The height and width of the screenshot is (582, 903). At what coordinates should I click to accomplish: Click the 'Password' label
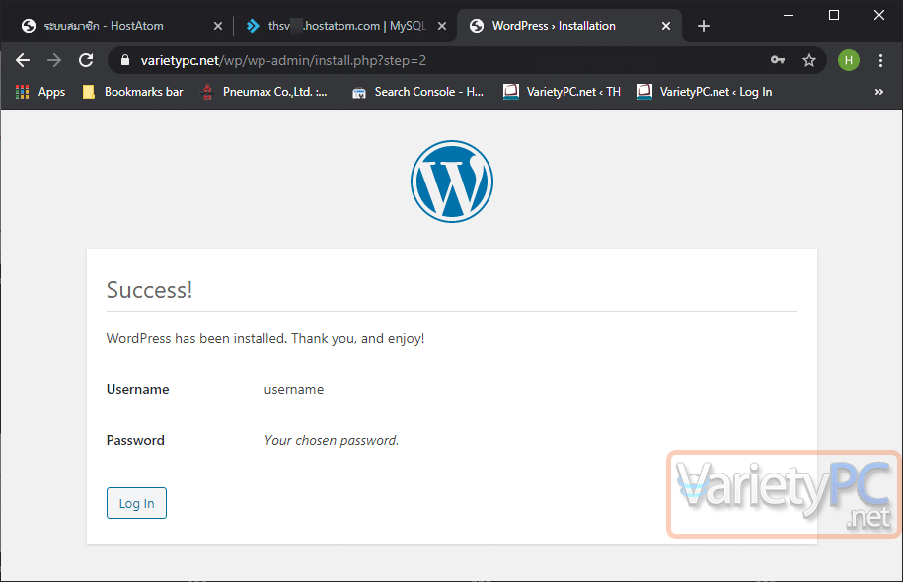(x=135, y=440)
